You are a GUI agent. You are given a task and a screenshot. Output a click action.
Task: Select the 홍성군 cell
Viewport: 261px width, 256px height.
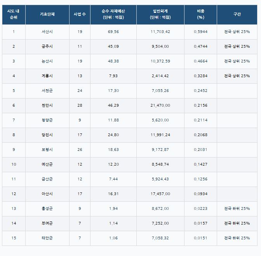(47, 209)
